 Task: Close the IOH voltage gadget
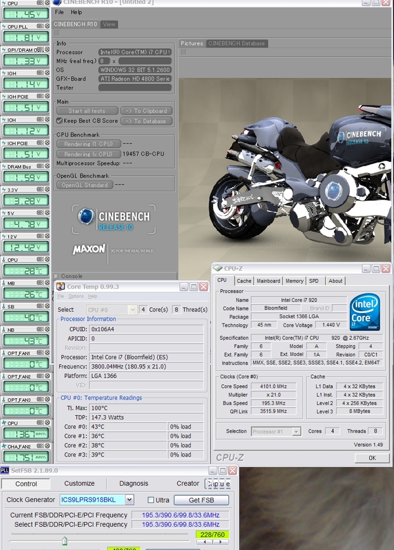click(x=47, y=73)
